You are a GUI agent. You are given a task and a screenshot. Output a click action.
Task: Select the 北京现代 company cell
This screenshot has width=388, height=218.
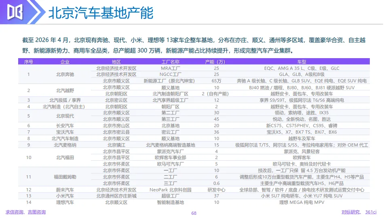65,116
